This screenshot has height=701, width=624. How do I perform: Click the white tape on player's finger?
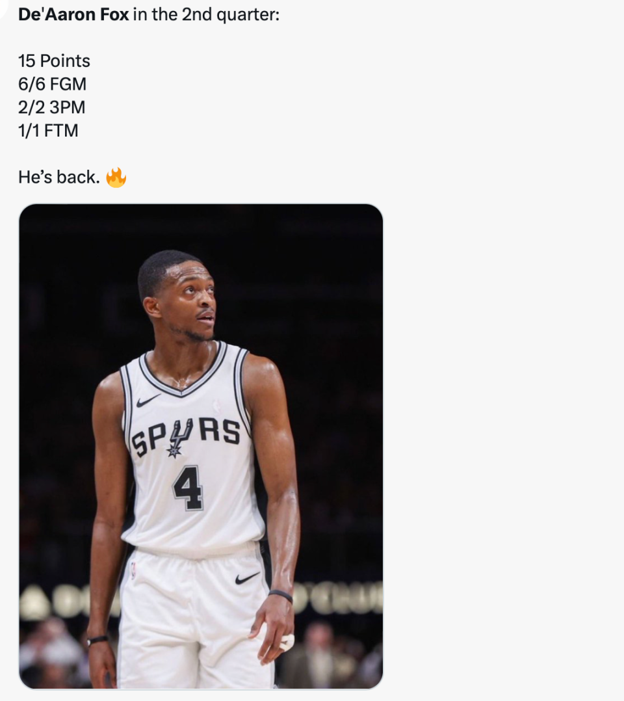tap(287, 642)
